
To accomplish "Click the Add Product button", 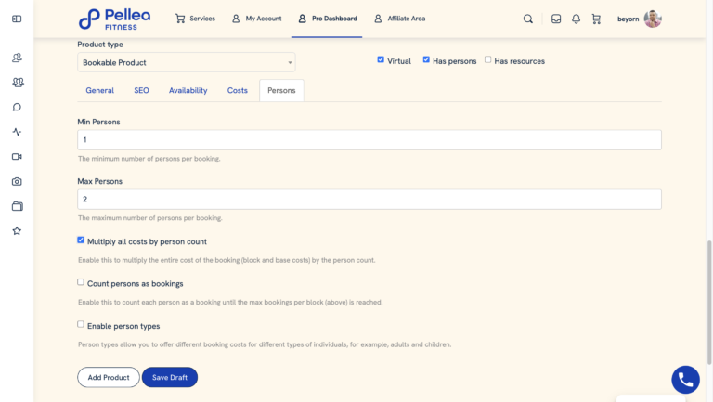I will click(109, 378).
